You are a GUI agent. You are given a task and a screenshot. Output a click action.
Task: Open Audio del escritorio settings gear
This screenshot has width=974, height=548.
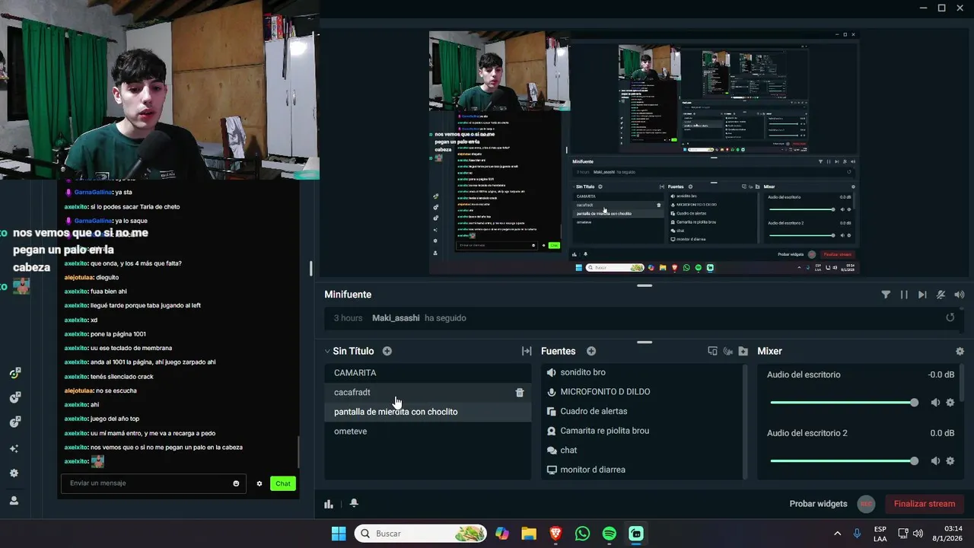click(950, 403)
